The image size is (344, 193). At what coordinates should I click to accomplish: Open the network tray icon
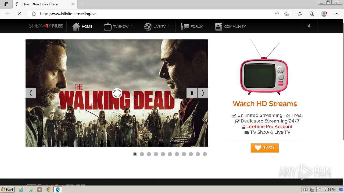click(x=312, y=190)
